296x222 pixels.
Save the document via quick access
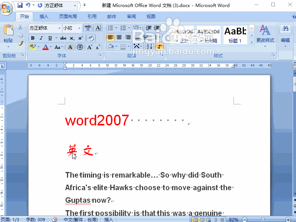click(x=20, y=5)
